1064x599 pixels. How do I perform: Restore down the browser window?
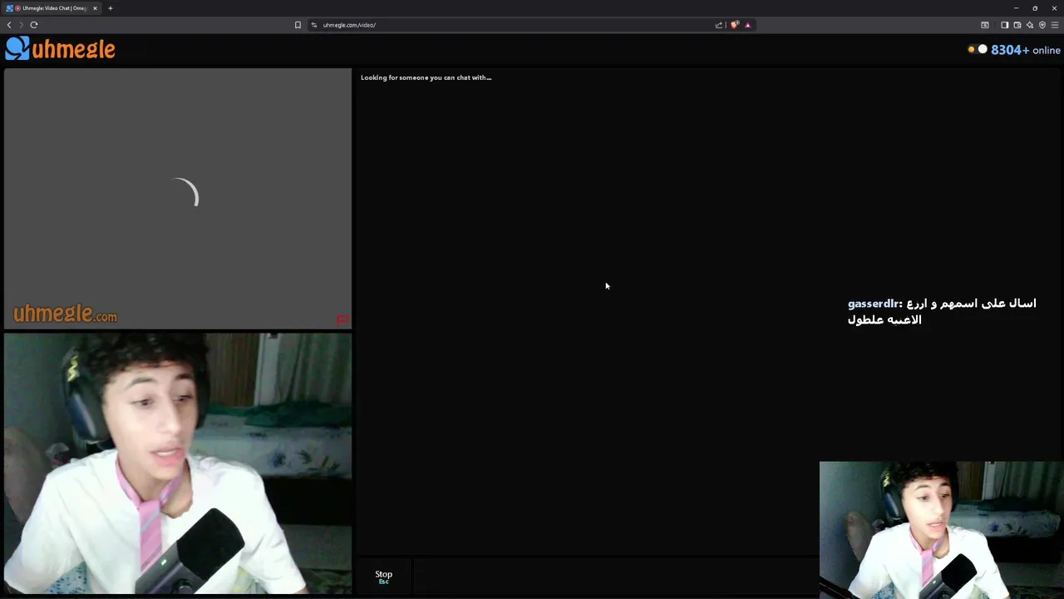(1035, 8)
